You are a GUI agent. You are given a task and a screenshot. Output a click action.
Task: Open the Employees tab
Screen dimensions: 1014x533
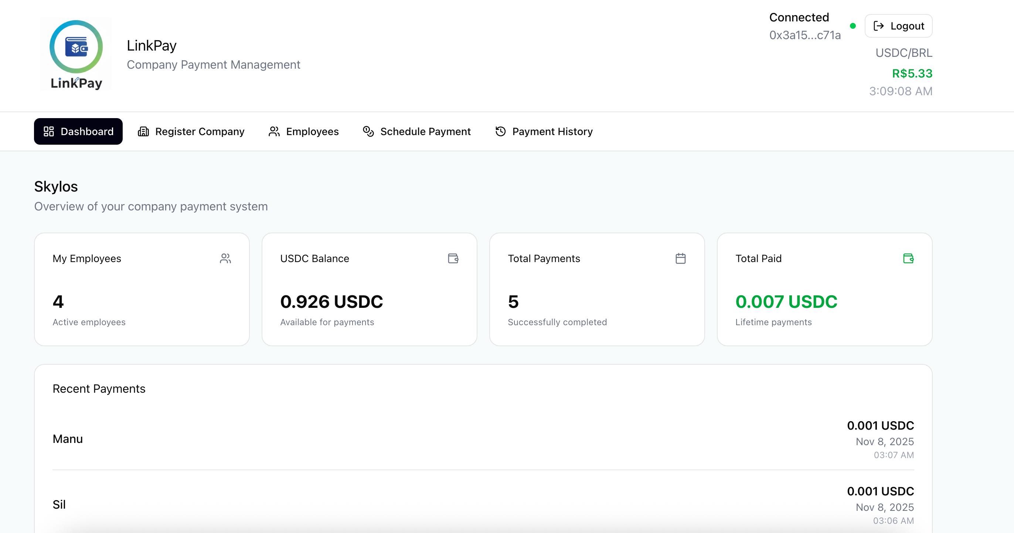point(303,132)
